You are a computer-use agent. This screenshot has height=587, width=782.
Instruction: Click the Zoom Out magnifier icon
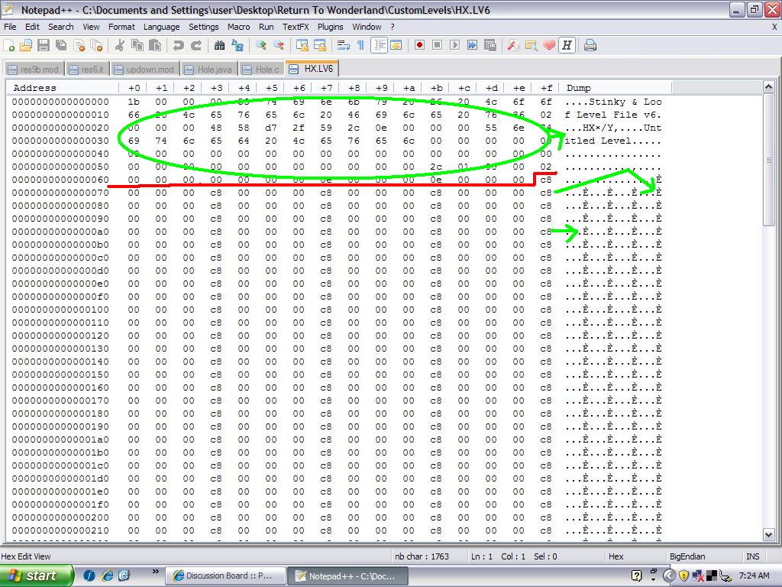[278, 45]
